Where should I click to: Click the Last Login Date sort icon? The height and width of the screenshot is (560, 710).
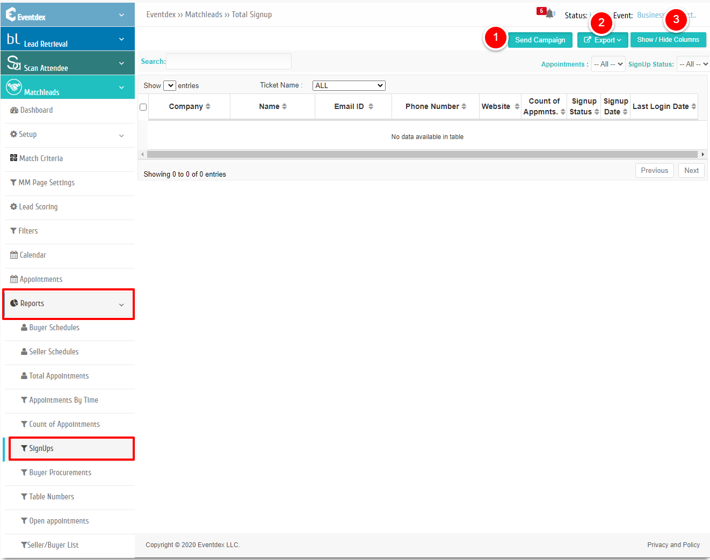pos(694,106)
